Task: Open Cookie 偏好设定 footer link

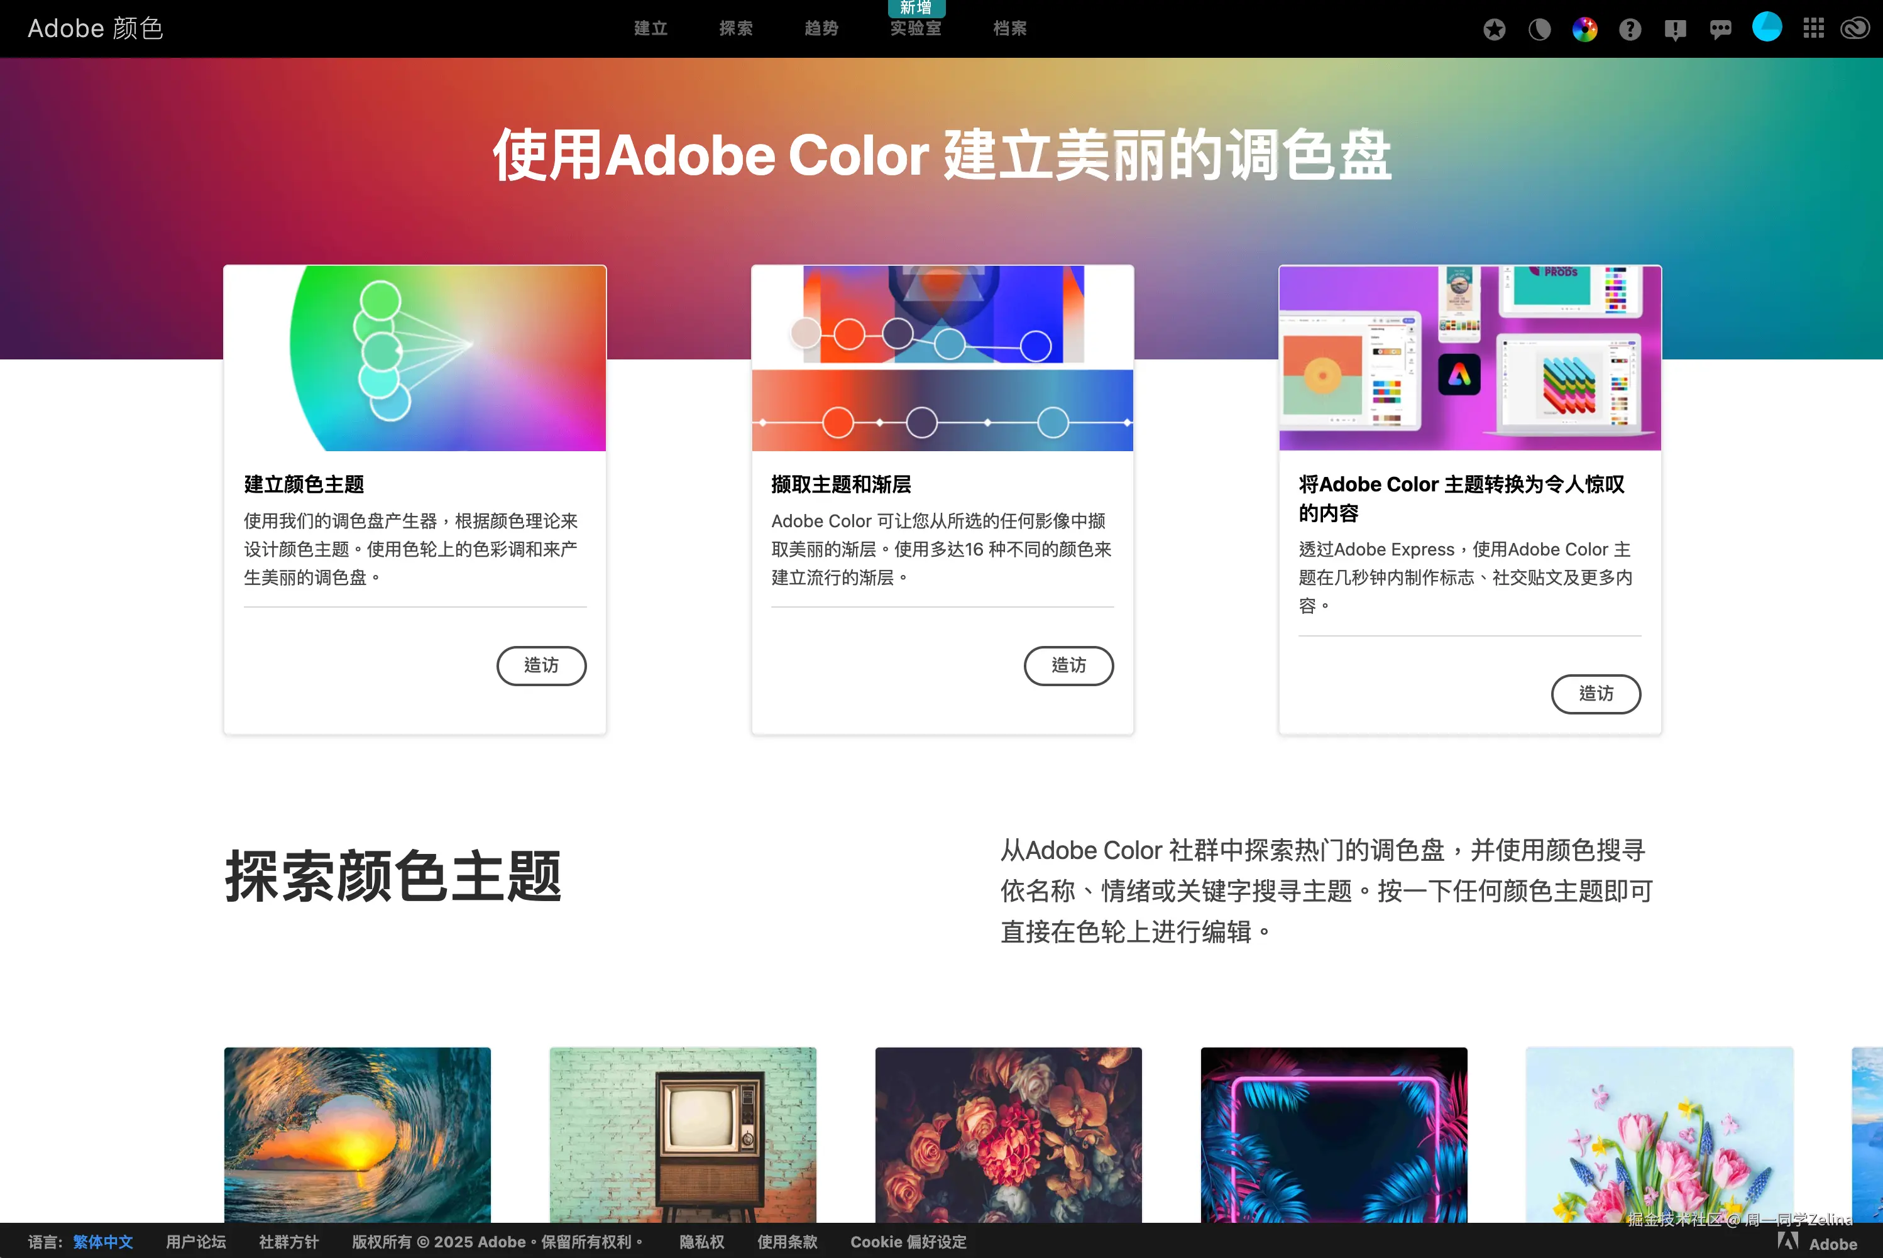Action: (x=908, y=1242)
